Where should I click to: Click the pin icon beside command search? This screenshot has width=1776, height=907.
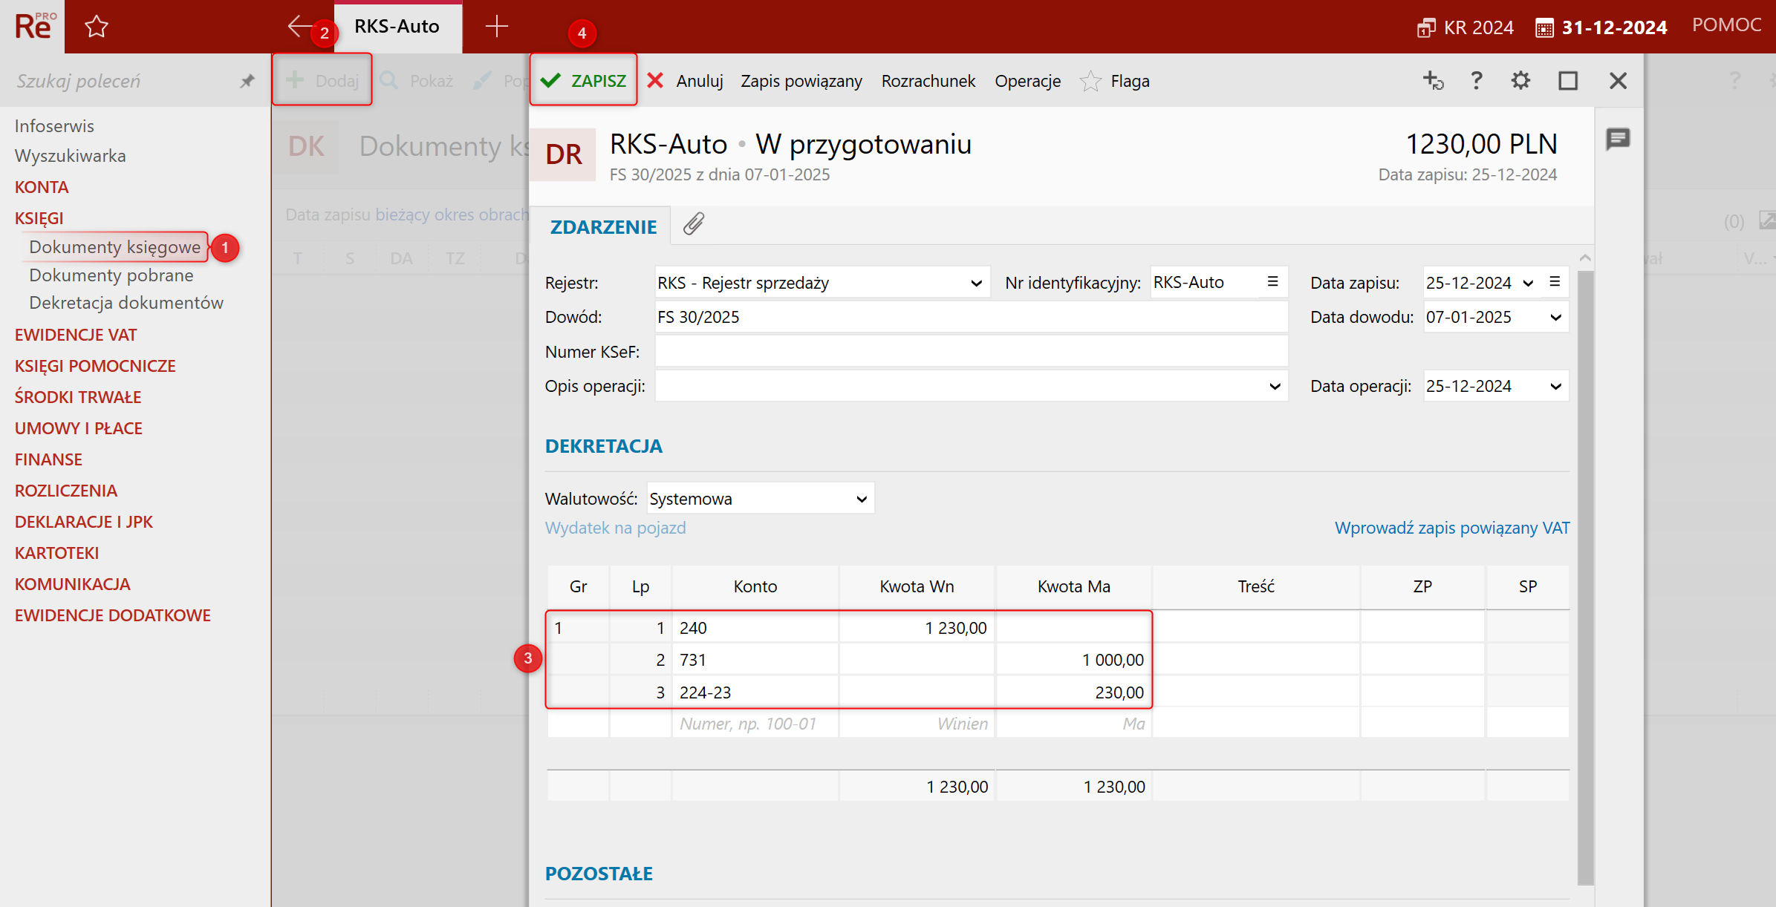(x=247, y=81)
